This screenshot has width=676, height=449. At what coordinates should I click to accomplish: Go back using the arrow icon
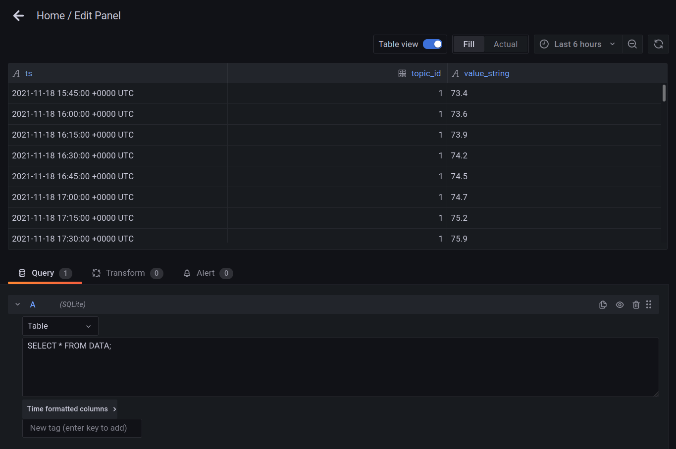click(x=18, y=16)
